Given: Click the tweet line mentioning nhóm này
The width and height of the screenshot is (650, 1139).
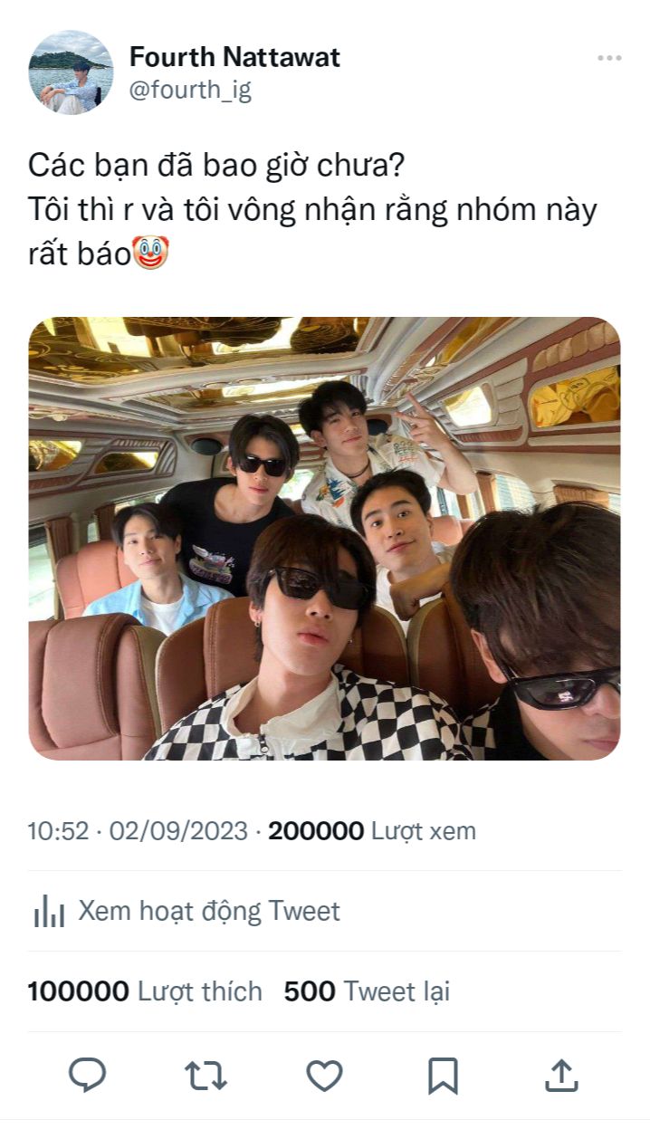Looking at the screenshot, I should coord(313,210).
